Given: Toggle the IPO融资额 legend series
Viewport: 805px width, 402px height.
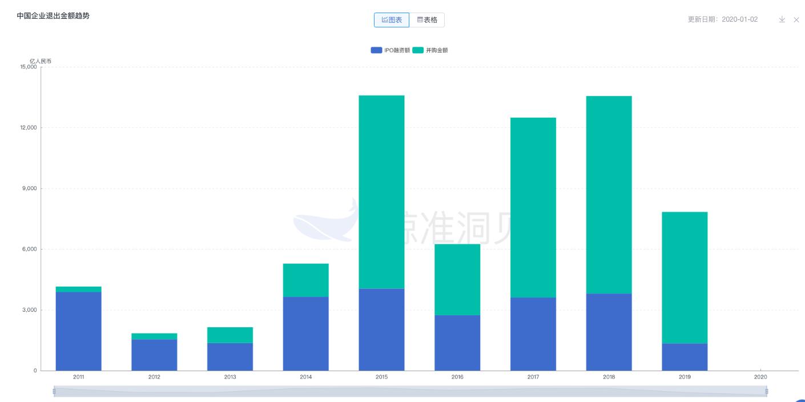Looking at the screenshot, I should coord(391,50).
